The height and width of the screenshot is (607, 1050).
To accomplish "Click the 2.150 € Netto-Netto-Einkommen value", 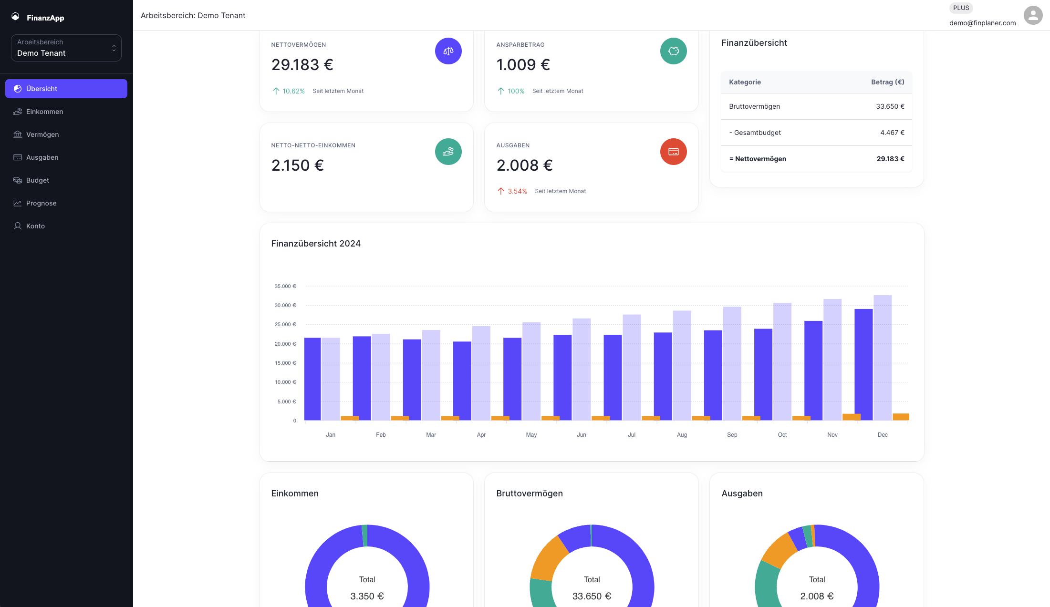I will [297, 165].
